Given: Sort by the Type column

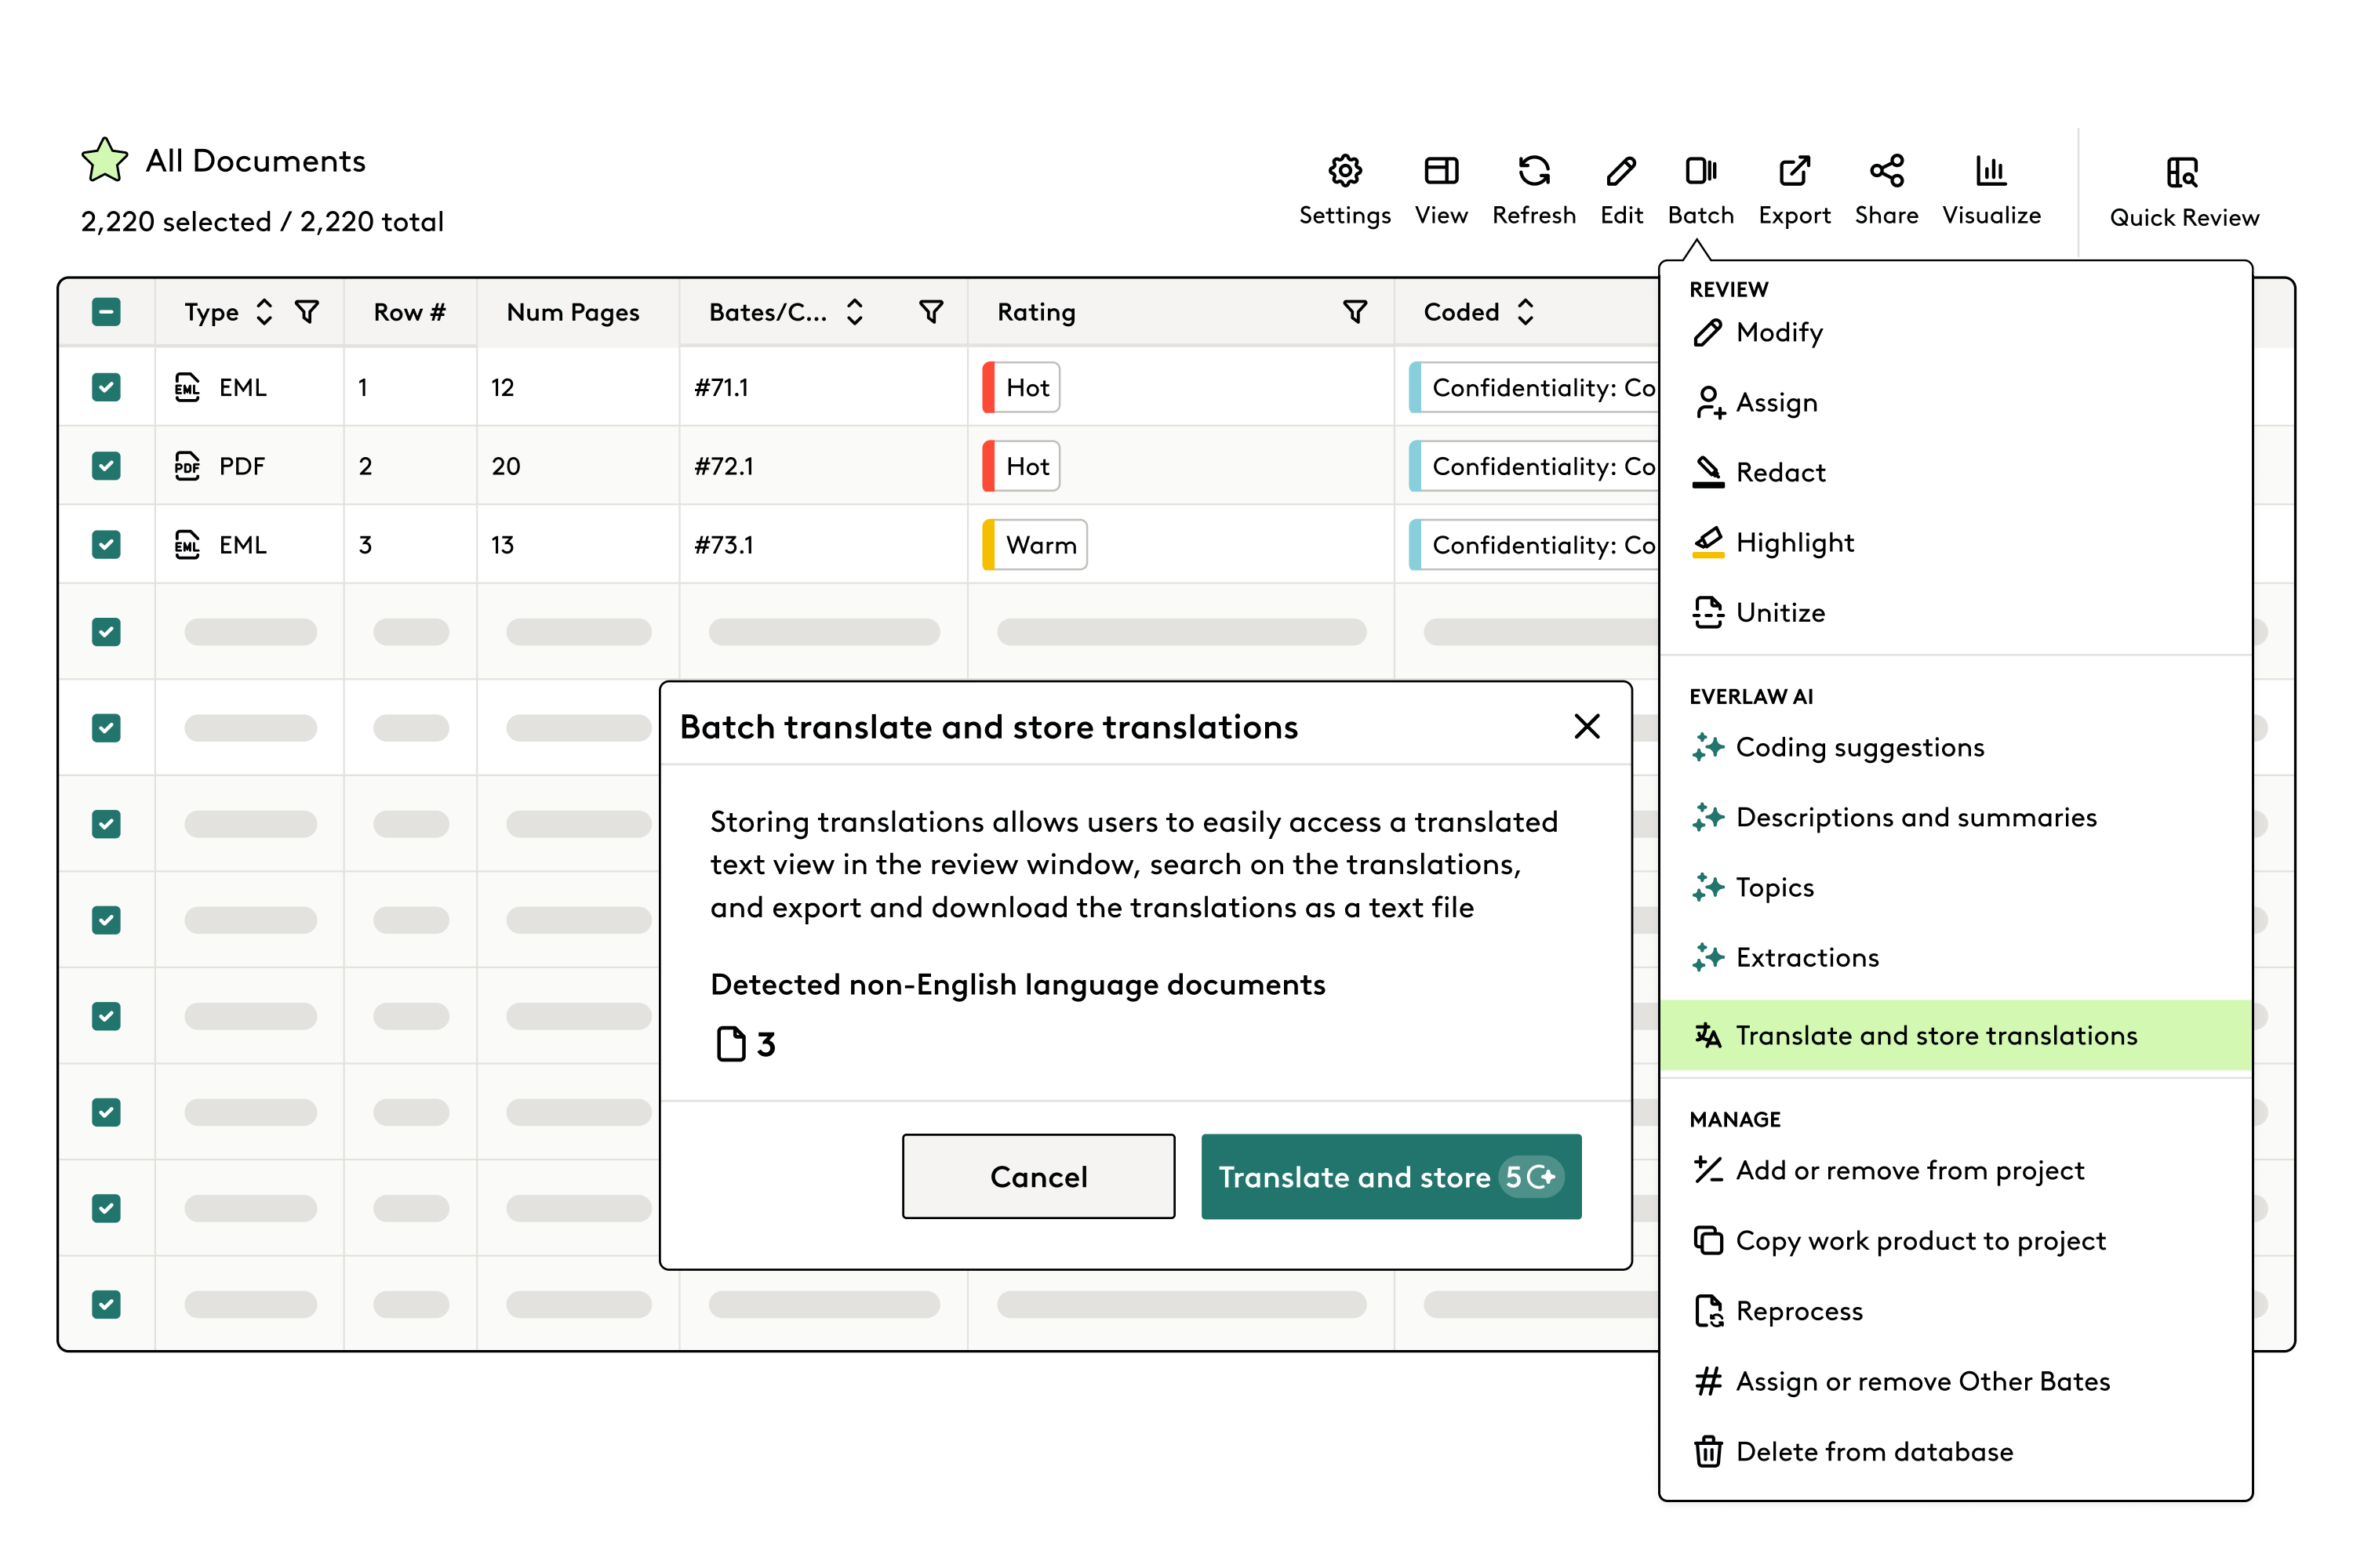Looking at the screenshot, I should tap(264, 312).
